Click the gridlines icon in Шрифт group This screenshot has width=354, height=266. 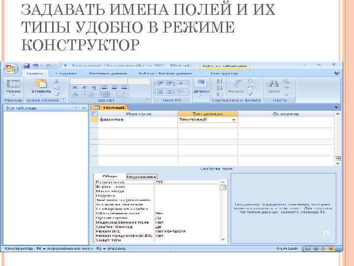click(107, 94)
